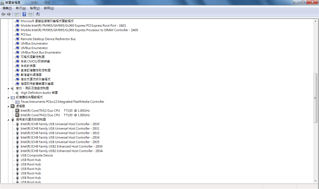Click the sound category speaker icon (音效、視訊及遊戲控制器)
Image resolution: width=319 pixels, height=189 pixels.
[x=12, y=89]
